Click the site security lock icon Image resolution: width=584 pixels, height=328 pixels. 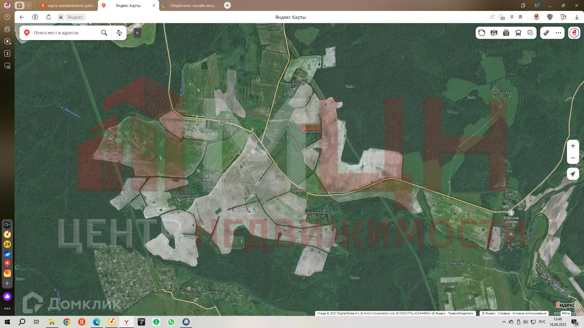click(61, 17)
